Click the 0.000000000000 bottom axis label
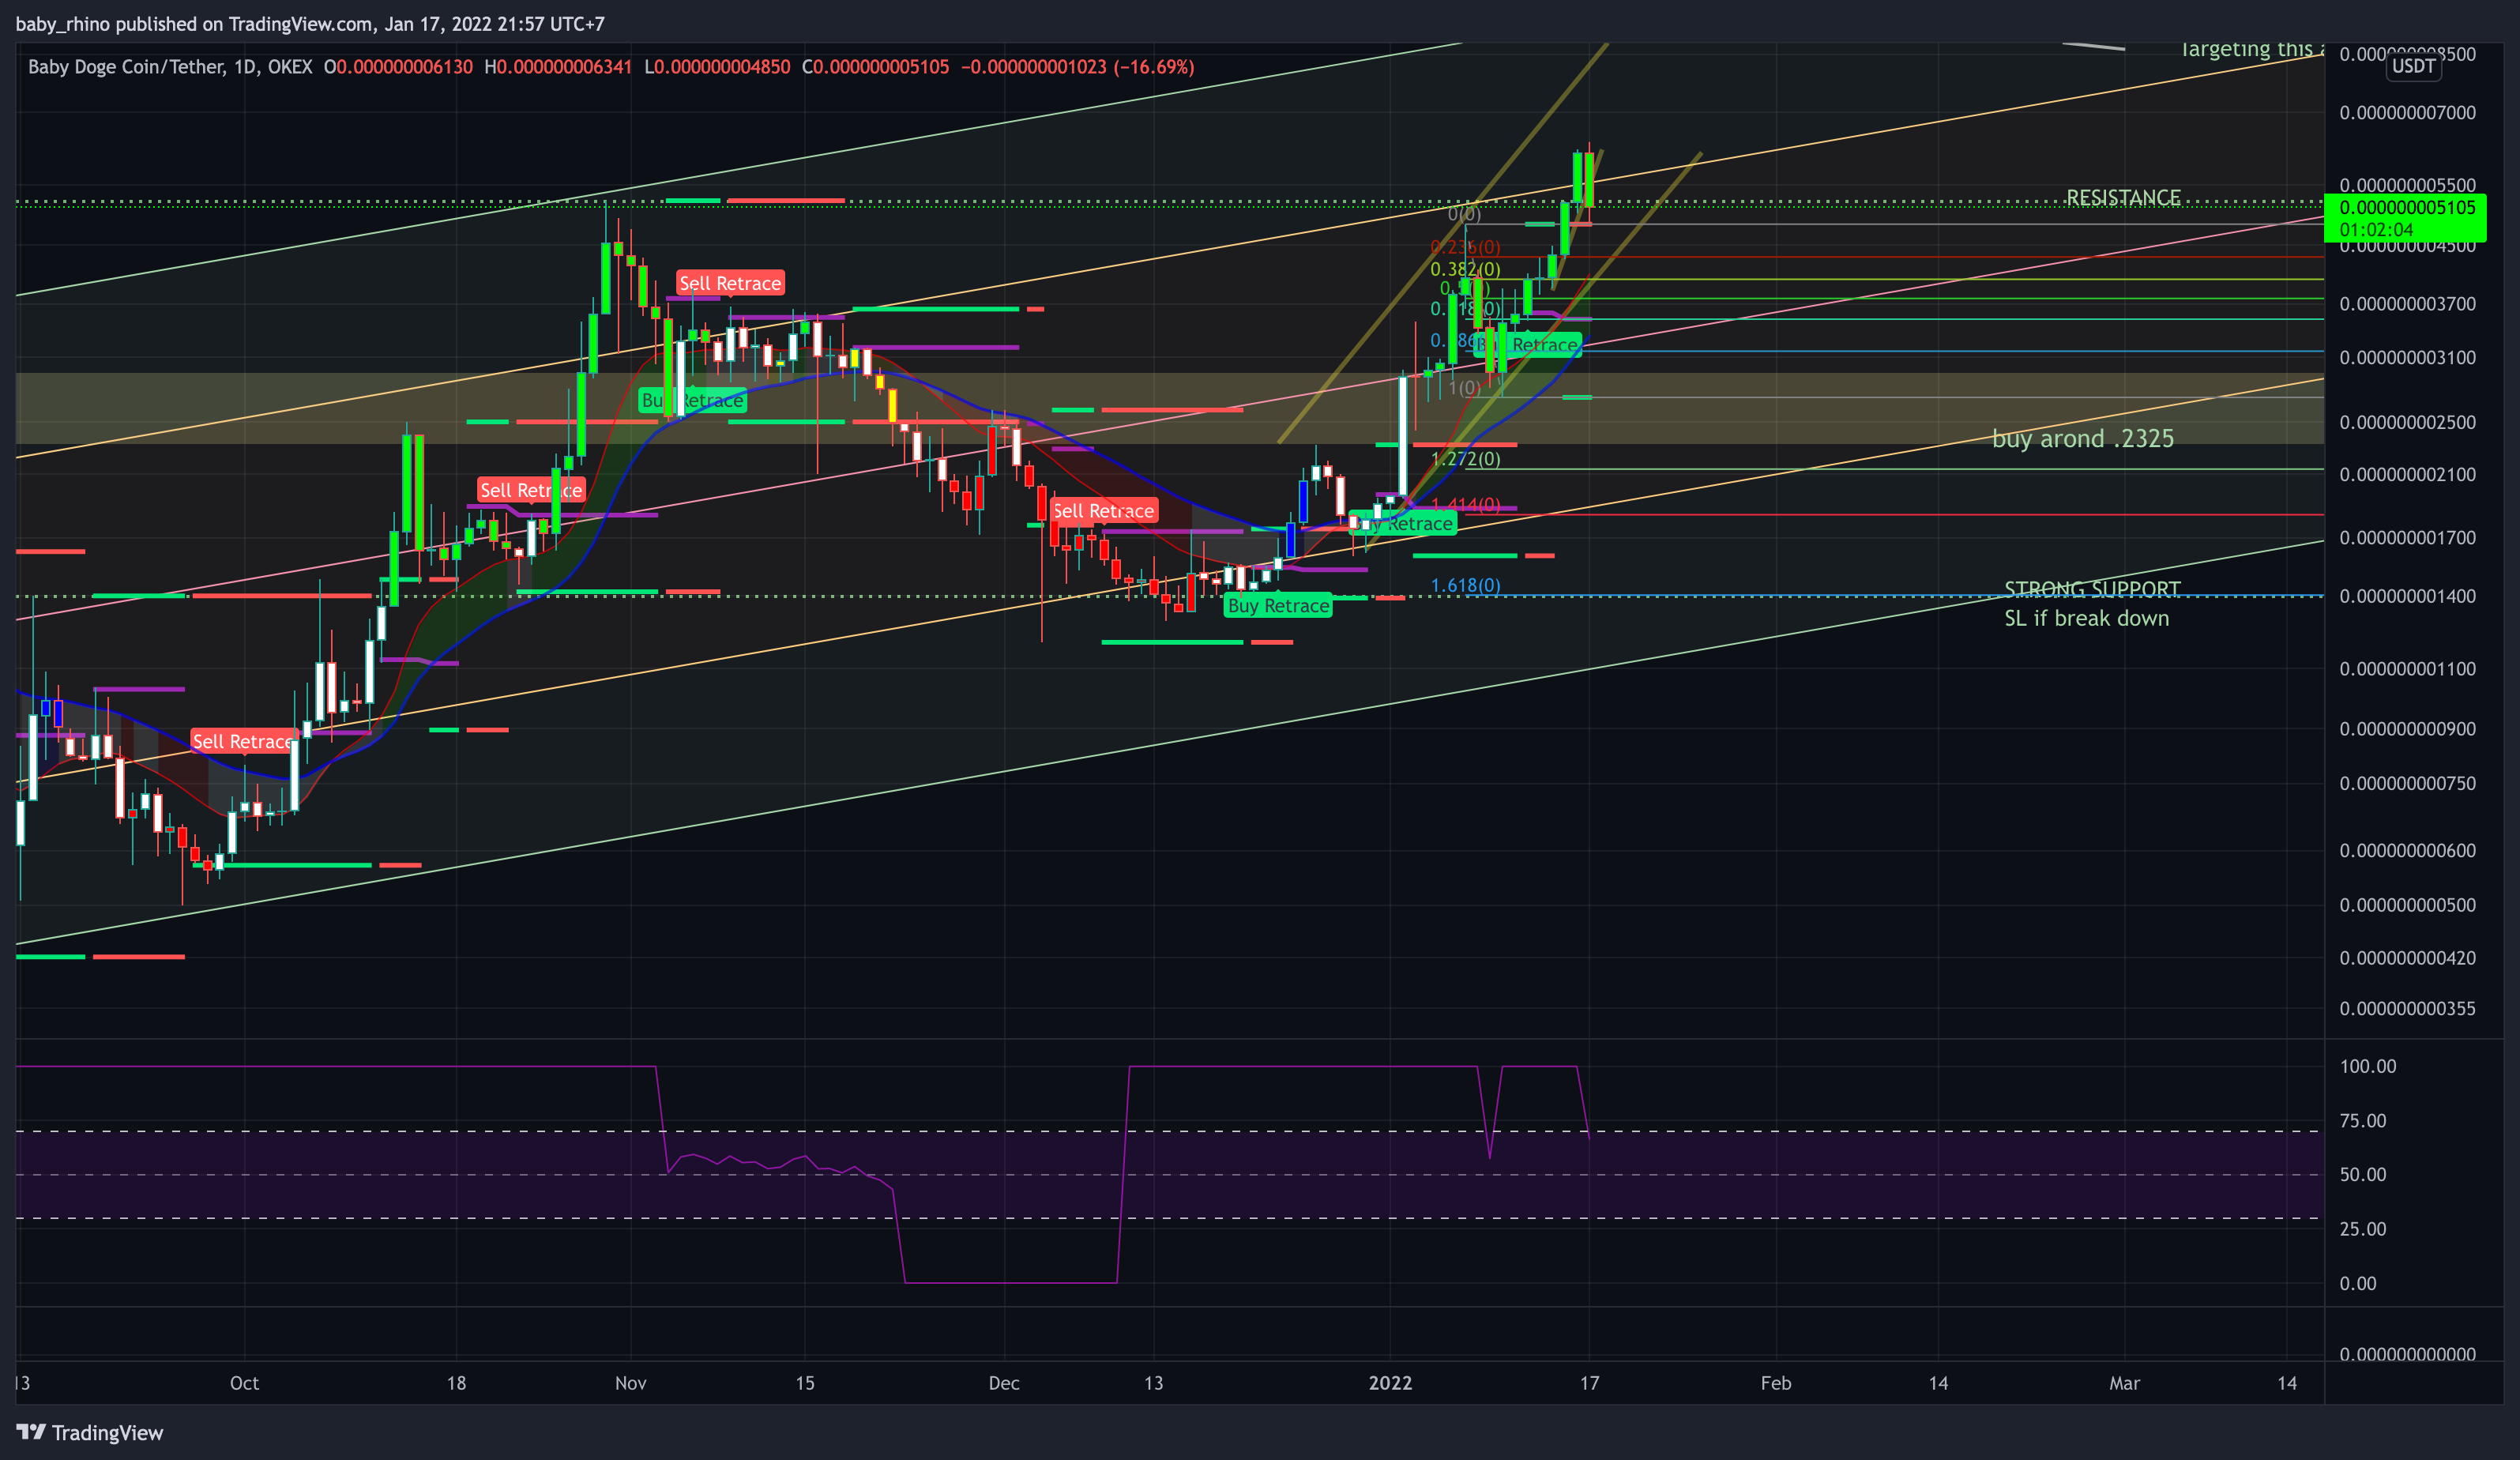2520x1460 pixels. (x=2407, y=1354)
